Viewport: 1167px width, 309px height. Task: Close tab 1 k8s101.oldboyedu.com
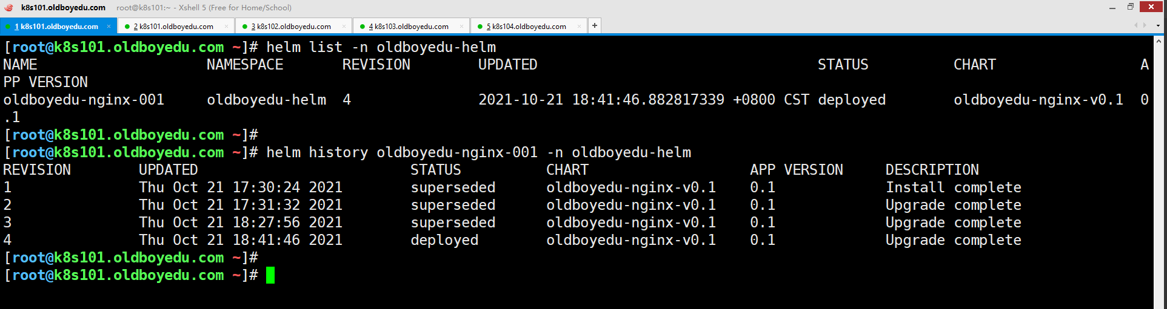pyautogui.click(x=109, y=26)
